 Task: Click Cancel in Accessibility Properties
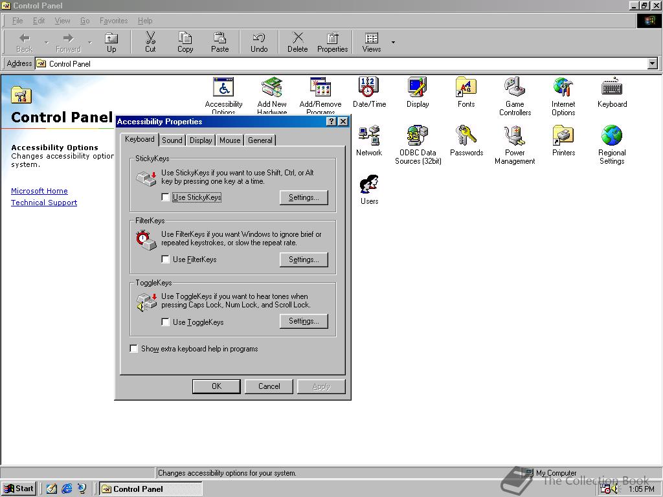click(x=269, y=386)
